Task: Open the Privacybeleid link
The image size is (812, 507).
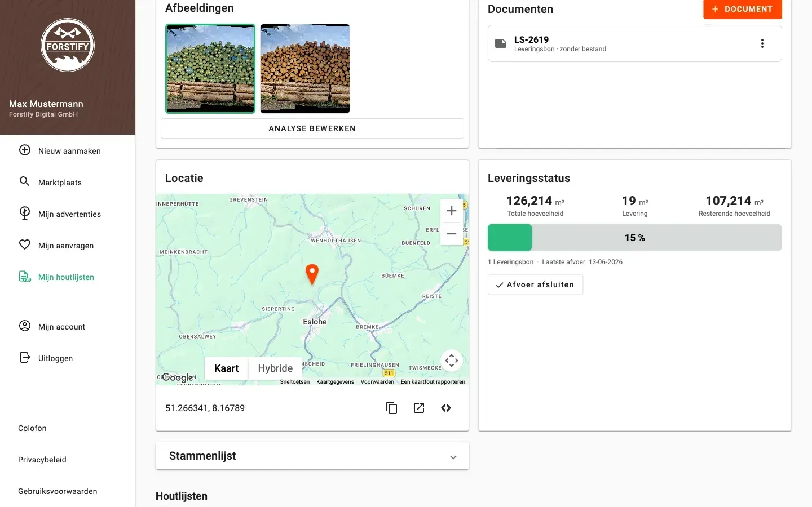Action: coord(42,460)
